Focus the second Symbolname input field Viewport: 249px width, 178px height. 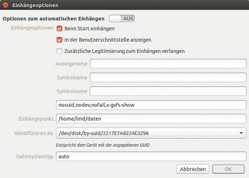pyautogui.click(x=168, y=91)
